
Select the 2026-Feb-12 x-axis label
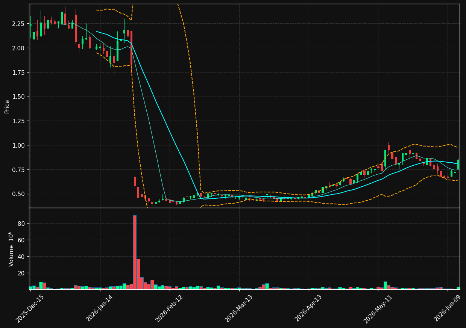169,308
